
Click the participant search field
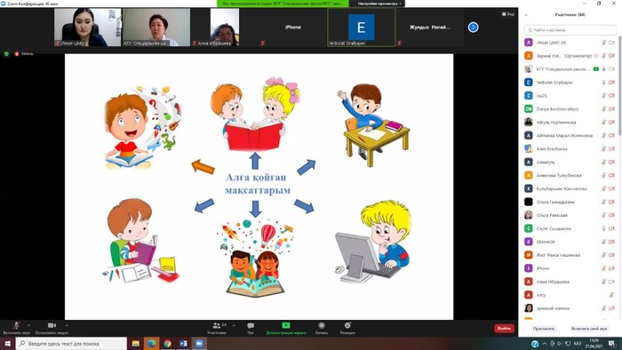click(x=570, y=29)
